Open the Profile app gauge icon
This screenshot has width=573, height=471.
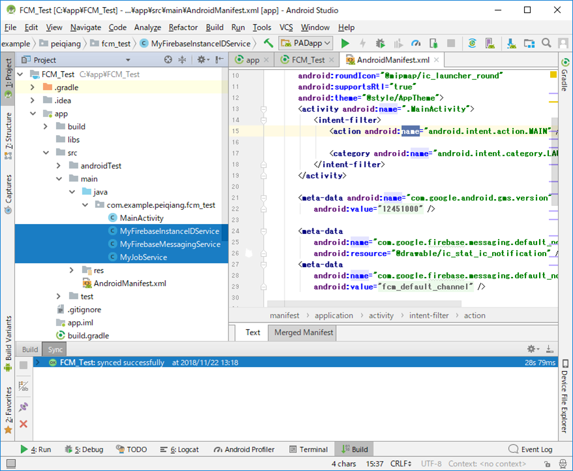pos(416,43)
